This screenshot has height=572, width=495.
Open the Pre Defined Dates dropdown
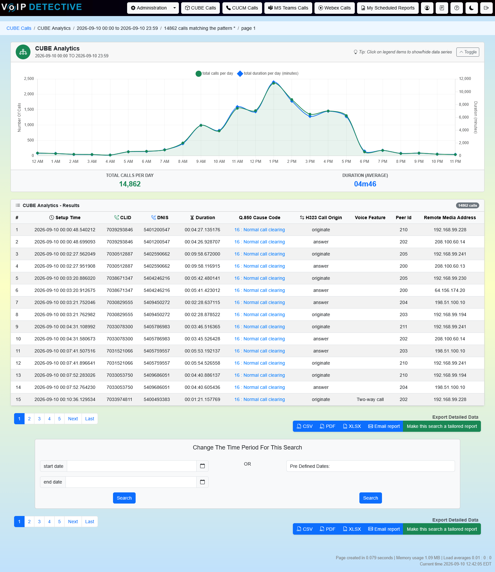pyautogui.click(x=371, y=466)
